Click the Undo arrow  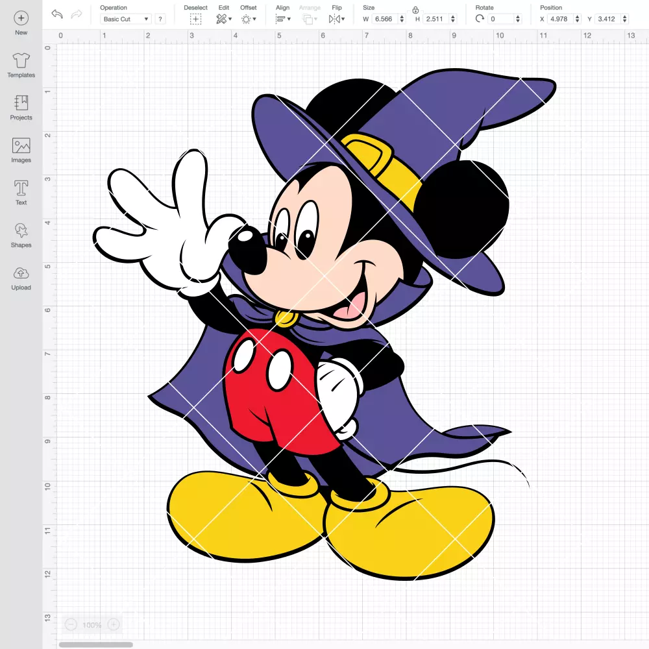click(x=57, y=14)
